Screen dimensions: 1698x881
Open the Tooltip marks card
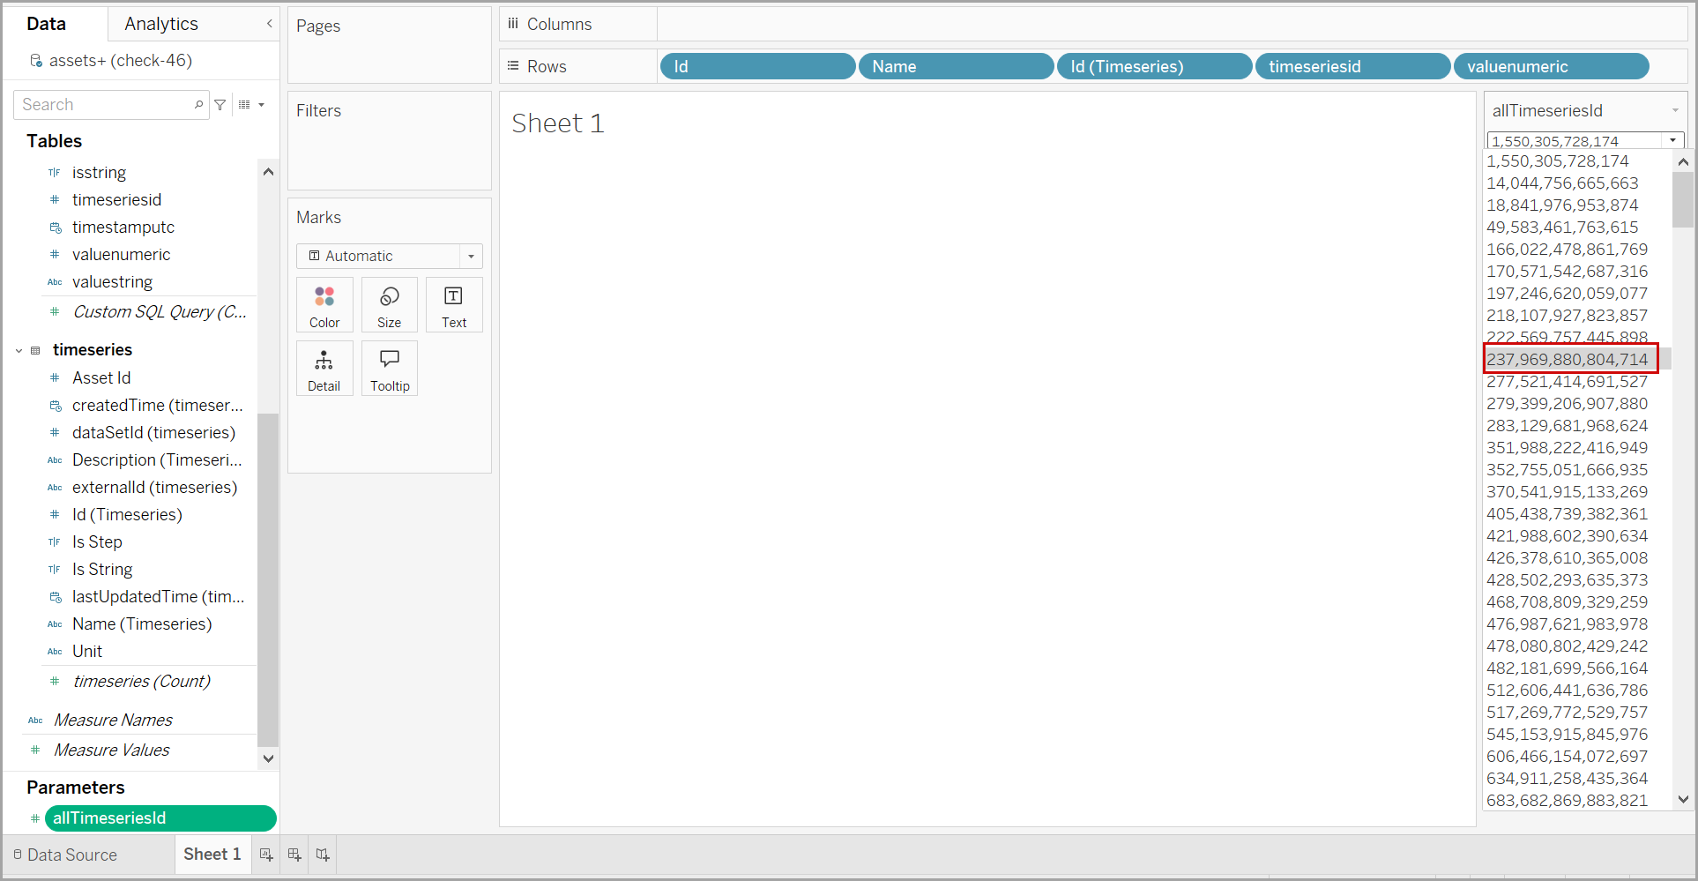pyautogui.click(x=389, y=369)
